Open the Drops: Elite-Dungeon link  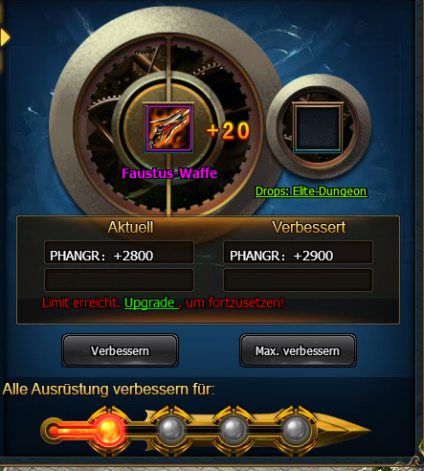tap(311, 191)
